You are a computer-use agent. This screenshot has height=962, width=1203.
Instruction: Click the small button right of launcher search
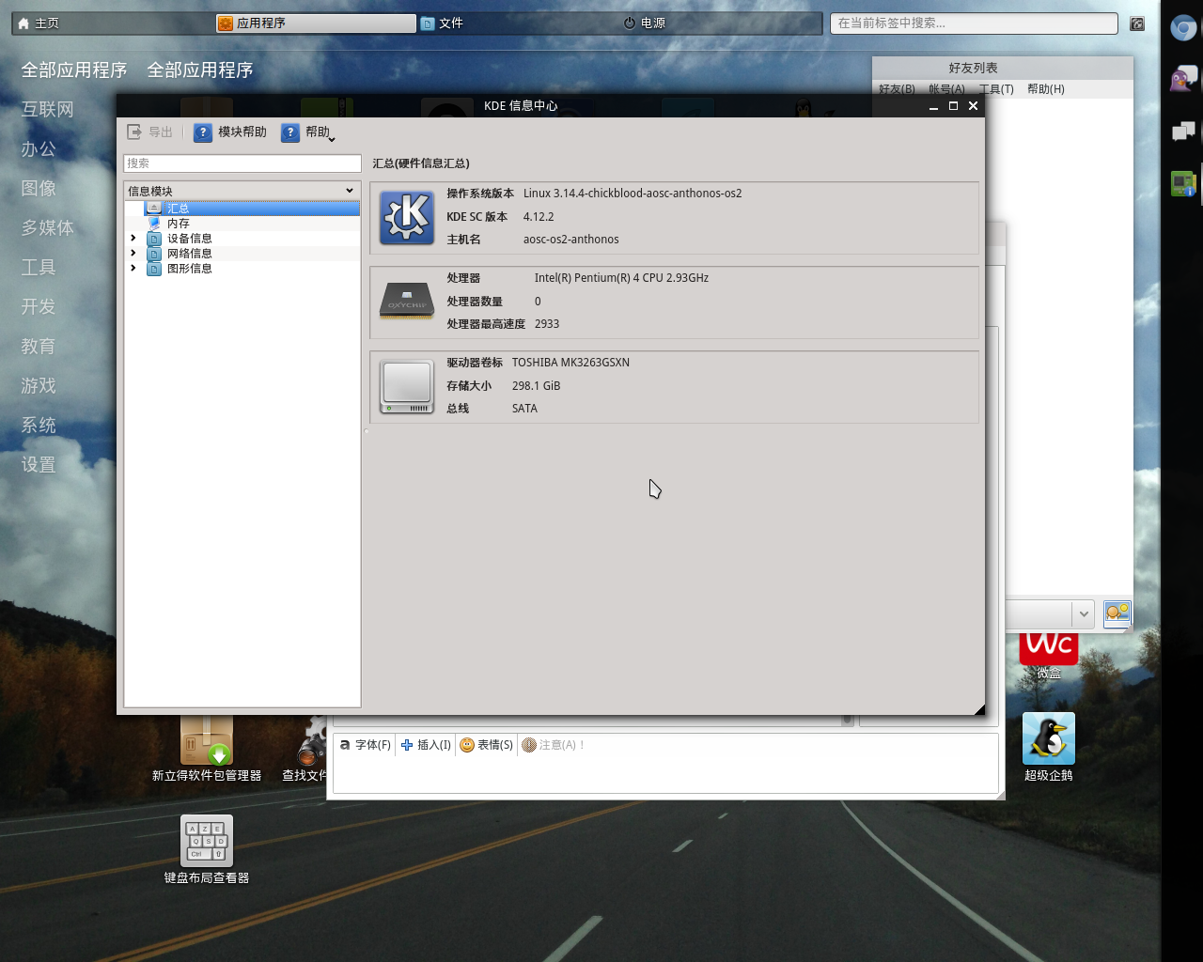1137,23
